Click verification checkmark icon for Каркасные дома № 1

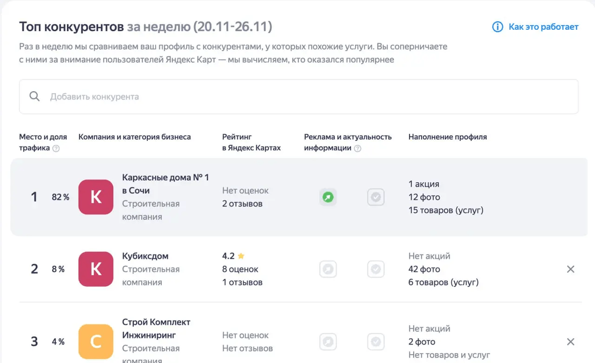pyautogui.click(x=376, y=197)
